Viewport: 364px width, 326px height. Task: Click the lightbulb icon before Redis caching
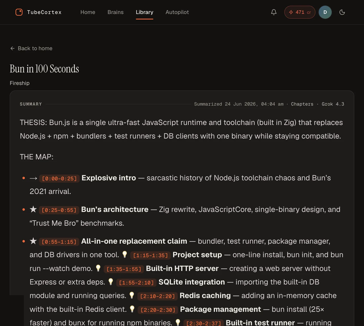pos(132,295)
